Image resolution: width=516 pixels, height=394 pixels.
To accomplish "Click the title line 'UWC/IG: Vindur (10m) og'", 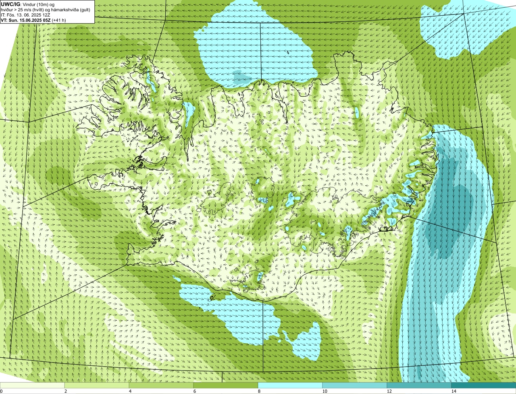I will (28, 4).
